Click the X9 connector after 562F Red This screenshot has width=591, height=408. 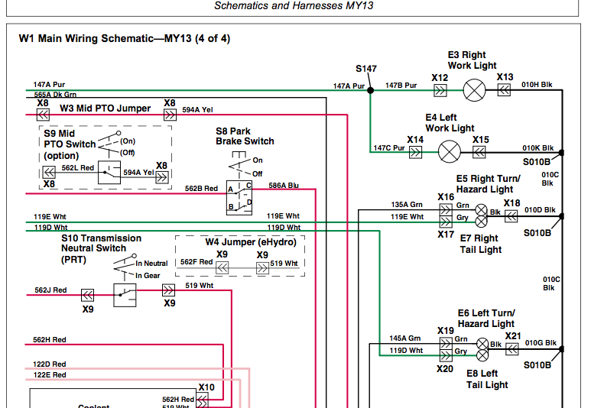point(222,268)
